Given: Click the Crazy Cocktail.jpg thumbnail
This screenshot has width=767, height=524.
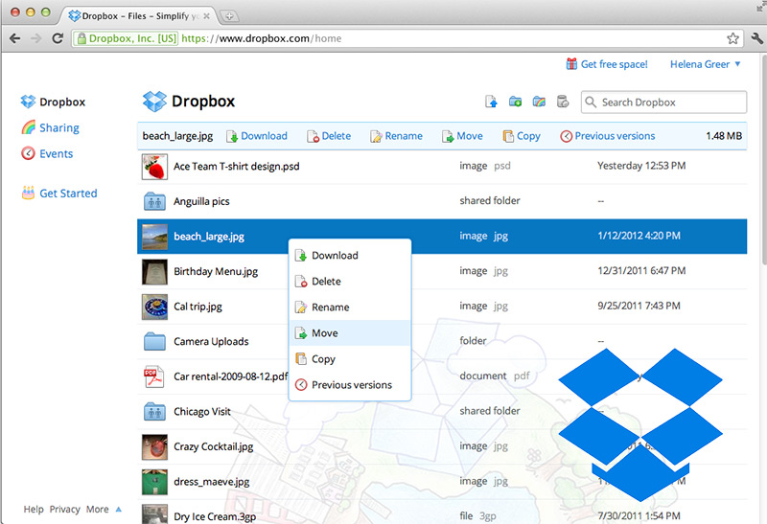Looking at the screenshot, I should [154, 446].
